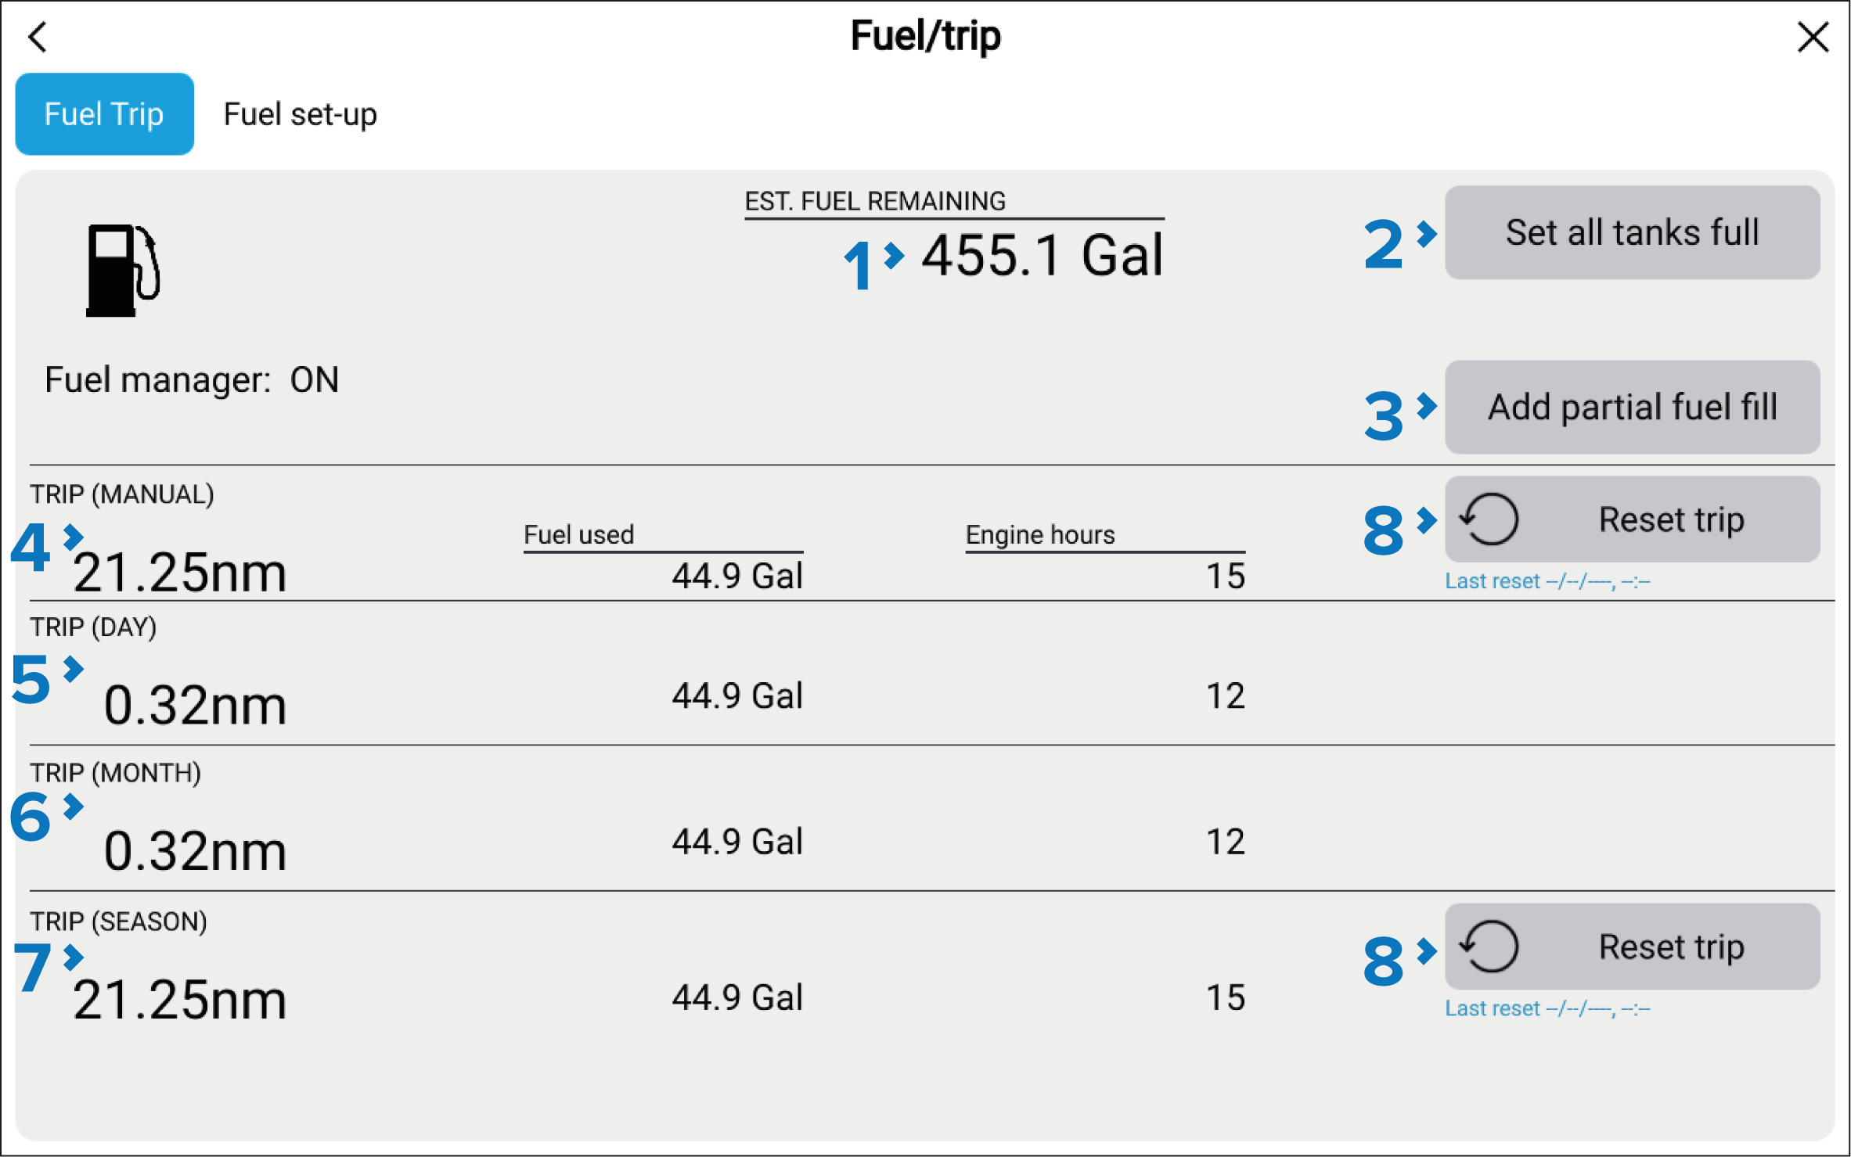1851x1157 pixels.
Task: Switch to the Fuel set-up tab
Action: click(300, 114)
